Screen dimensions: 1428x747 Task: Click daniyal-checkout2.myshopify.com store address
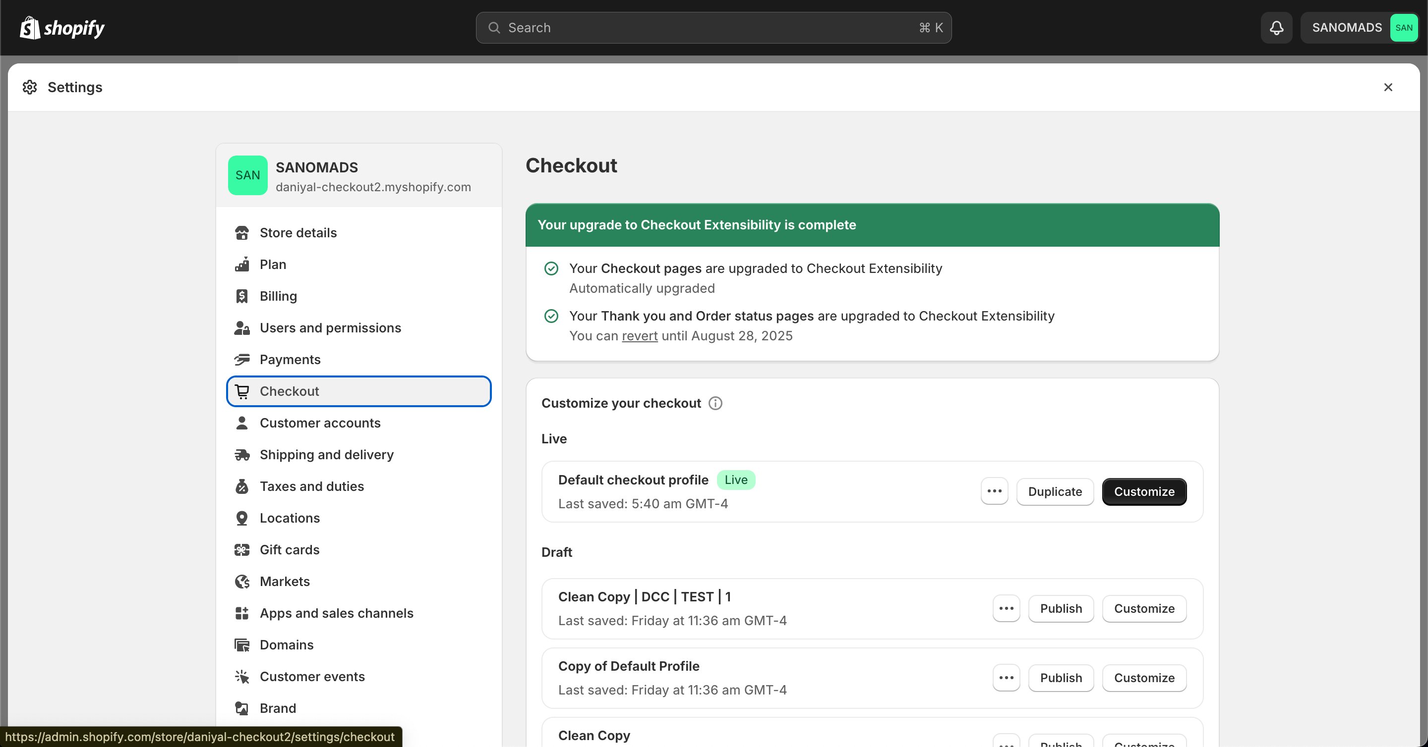pyautogui.click(x=373, y=187)
